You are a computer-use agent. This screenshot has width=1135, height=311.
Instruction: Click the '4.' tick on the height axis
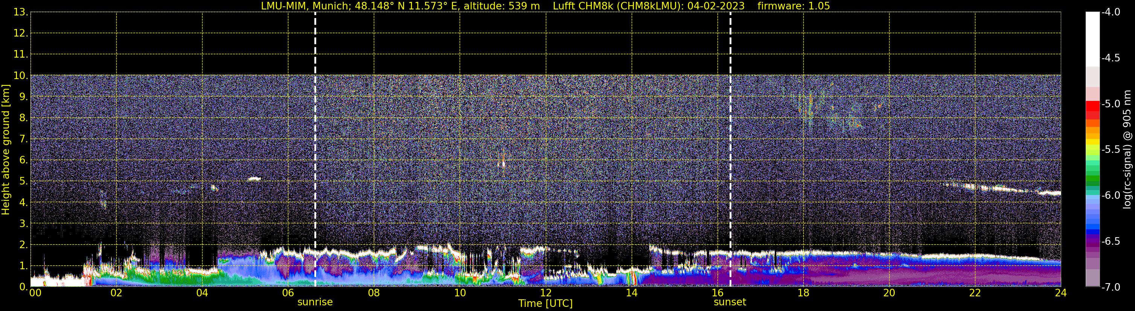coord(23,203)
